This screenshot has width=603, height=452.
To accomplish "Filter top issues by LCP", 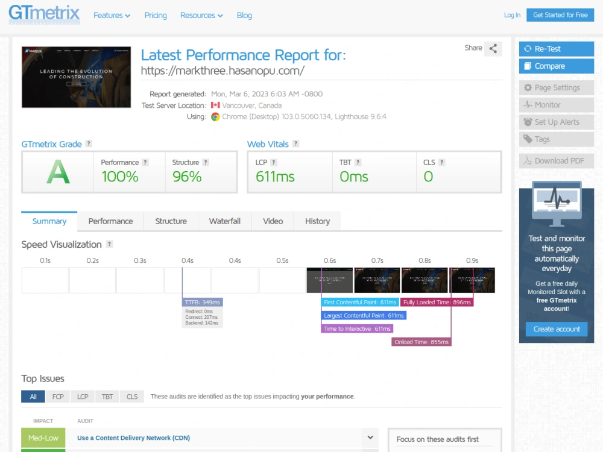I will (83, 397).
